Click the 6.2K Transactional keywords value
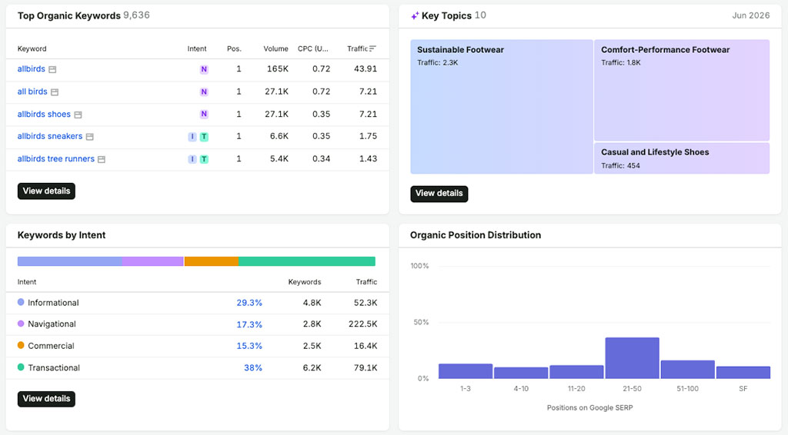788x435 pixels. [312, 368]
